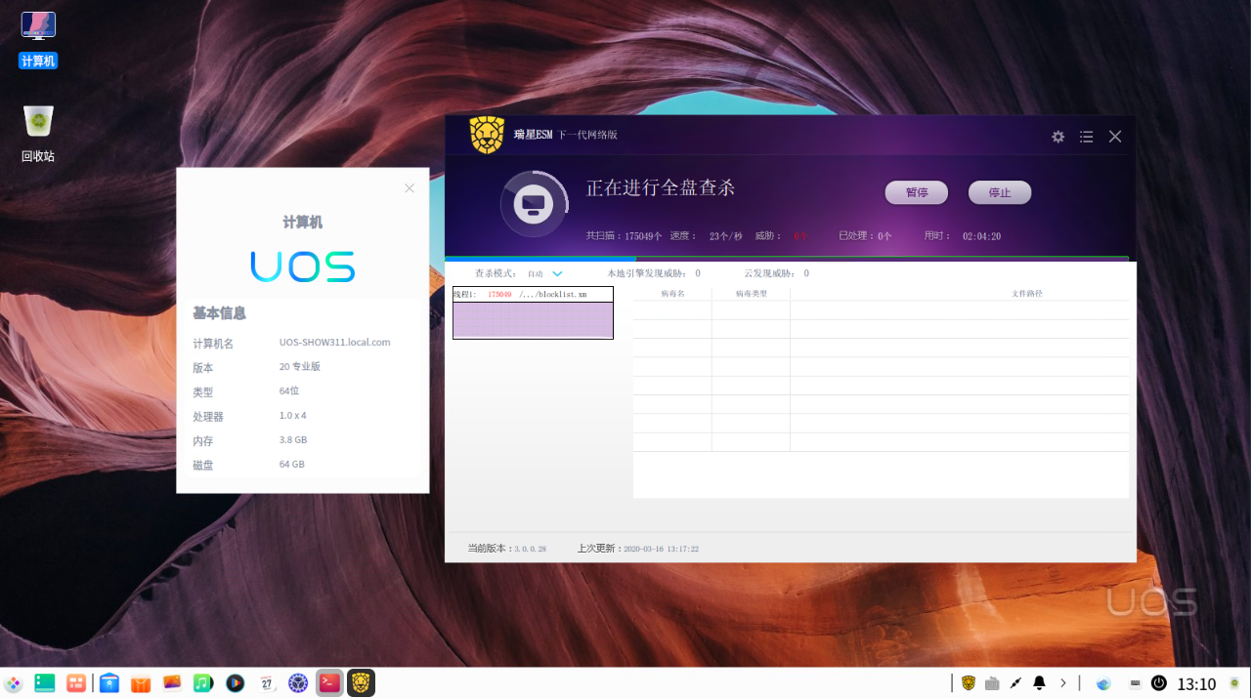Viewport: 1251px width, 698px height.
Task: Click the 回收站 recycle bin on desktop
Action: (38, 127)
